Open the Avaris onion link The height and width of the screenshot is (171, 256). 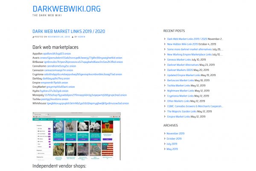click(81, 58)
